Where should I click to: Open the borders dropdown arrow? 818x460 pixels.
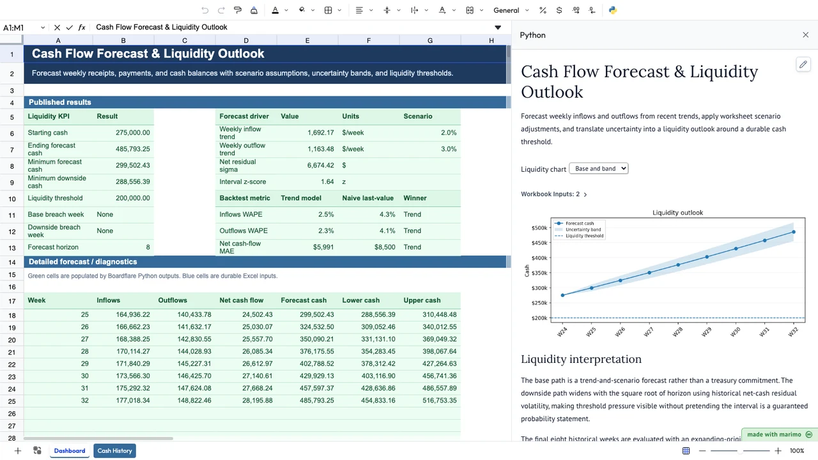coord(339,10)
